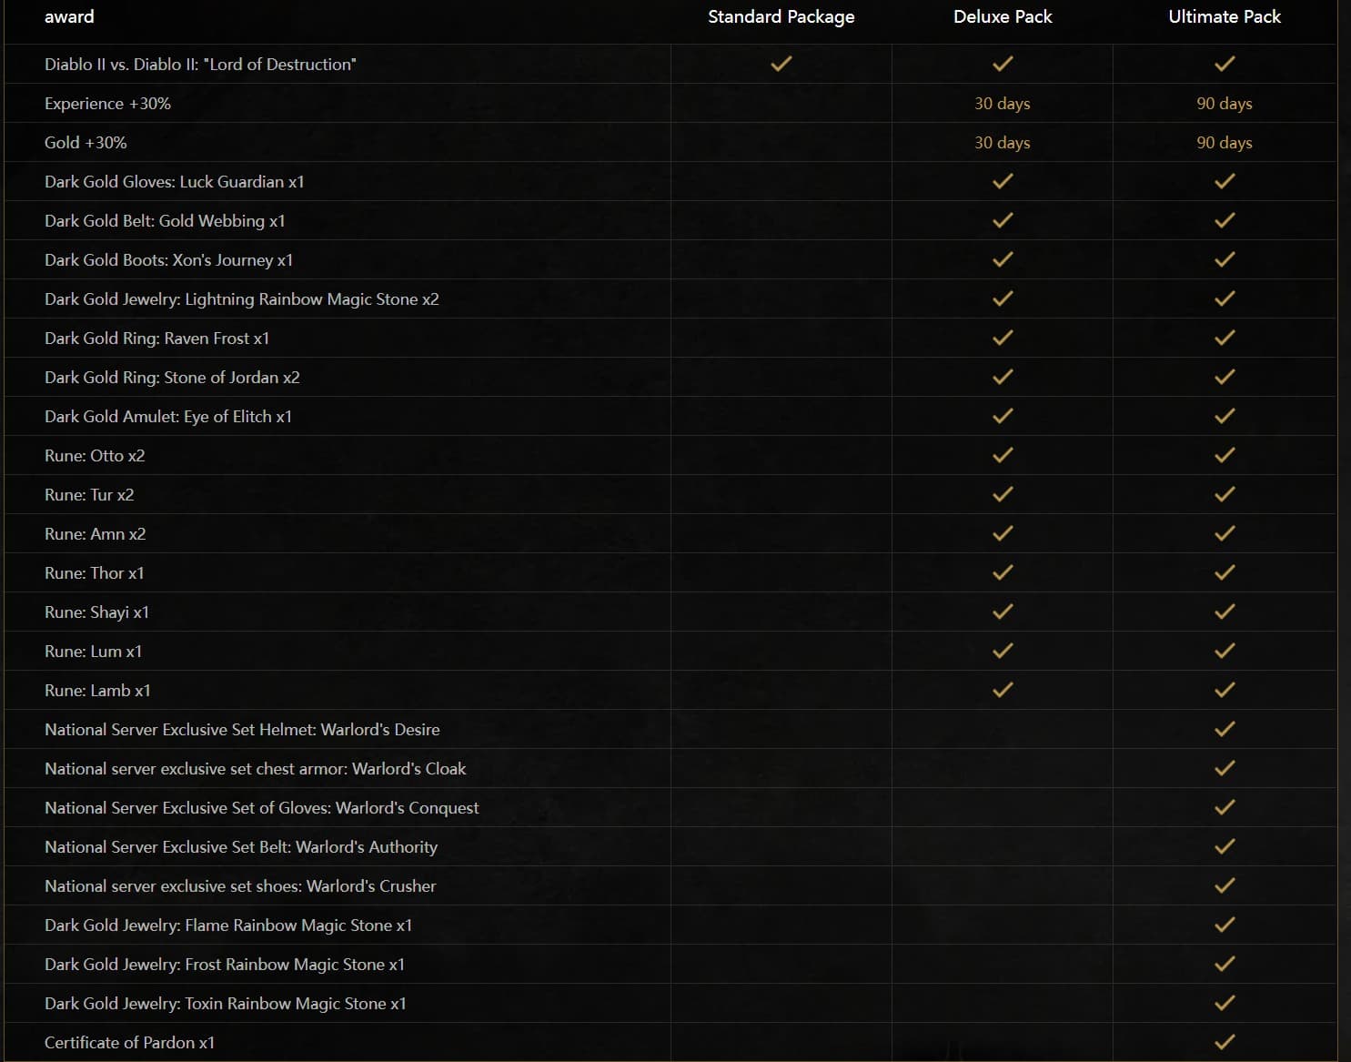Click Deluxe checkmark for Raven Frost ring
The height and width of the screenshot is (1062, 1351).
[x=1003, y=338]
